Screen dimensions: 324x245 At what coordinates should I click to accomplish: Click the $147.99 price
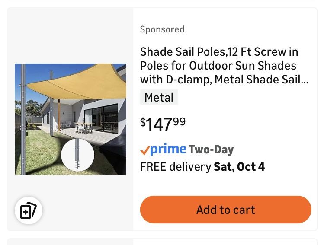[x=163, y=124]
